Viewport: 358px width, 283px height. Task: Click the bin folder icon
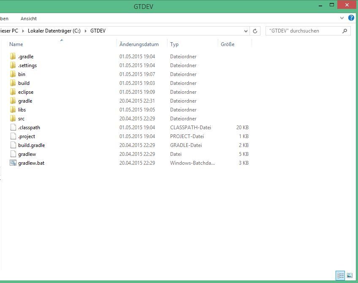click(x=13, y=74)
